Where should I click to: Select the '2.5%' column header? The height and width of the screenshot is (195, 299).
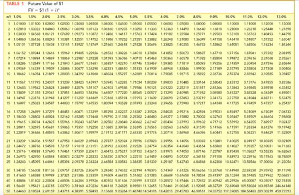pyautogui.click(x=61, y=17)
